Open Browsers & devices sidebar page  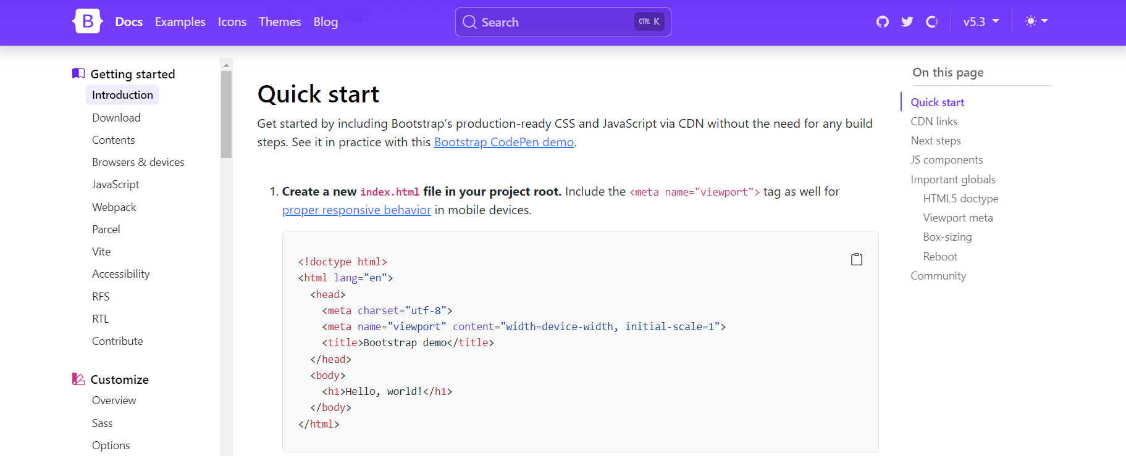[138, 162]
